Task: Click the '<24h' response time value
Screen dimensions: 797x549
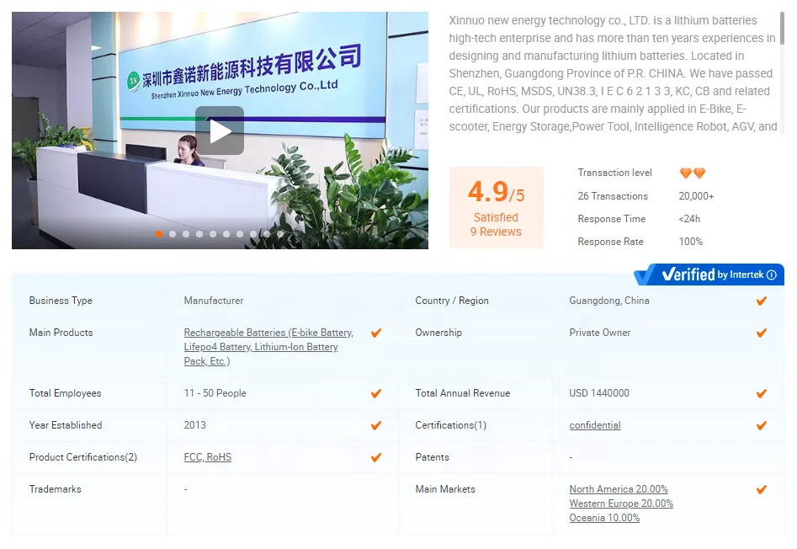Action: pos(689,219)
